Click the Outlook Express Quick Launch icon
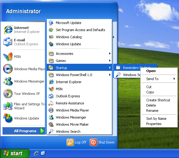 (43, 153)
